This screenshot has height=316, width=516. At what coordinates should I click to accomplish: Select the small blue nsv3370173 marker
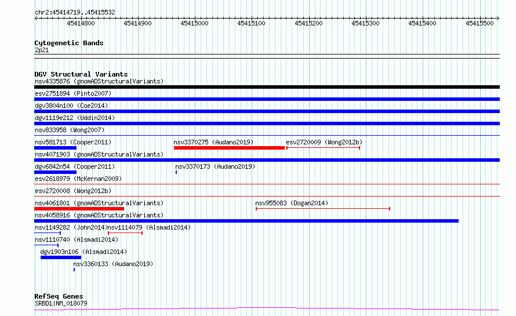tap(176, 172)
